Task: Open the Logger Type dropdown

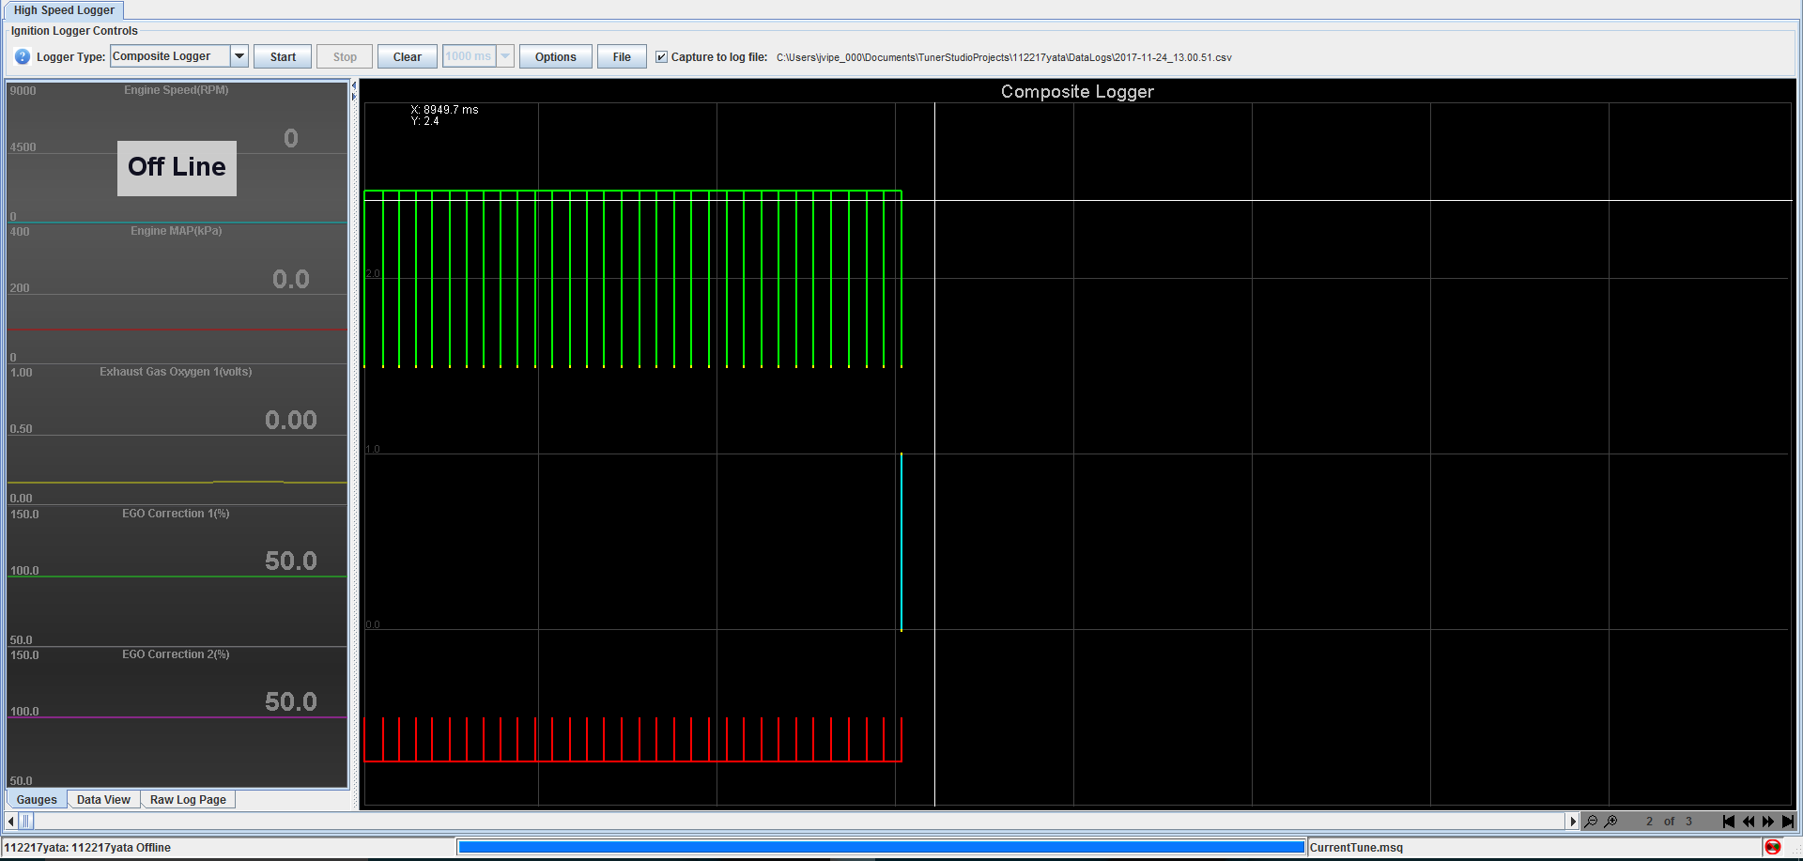Action: tap(239, 56)
